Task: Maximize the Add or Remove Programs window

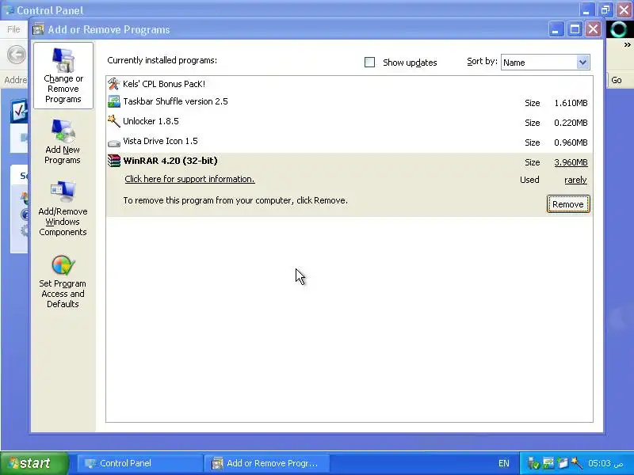Action: [575, 29]
